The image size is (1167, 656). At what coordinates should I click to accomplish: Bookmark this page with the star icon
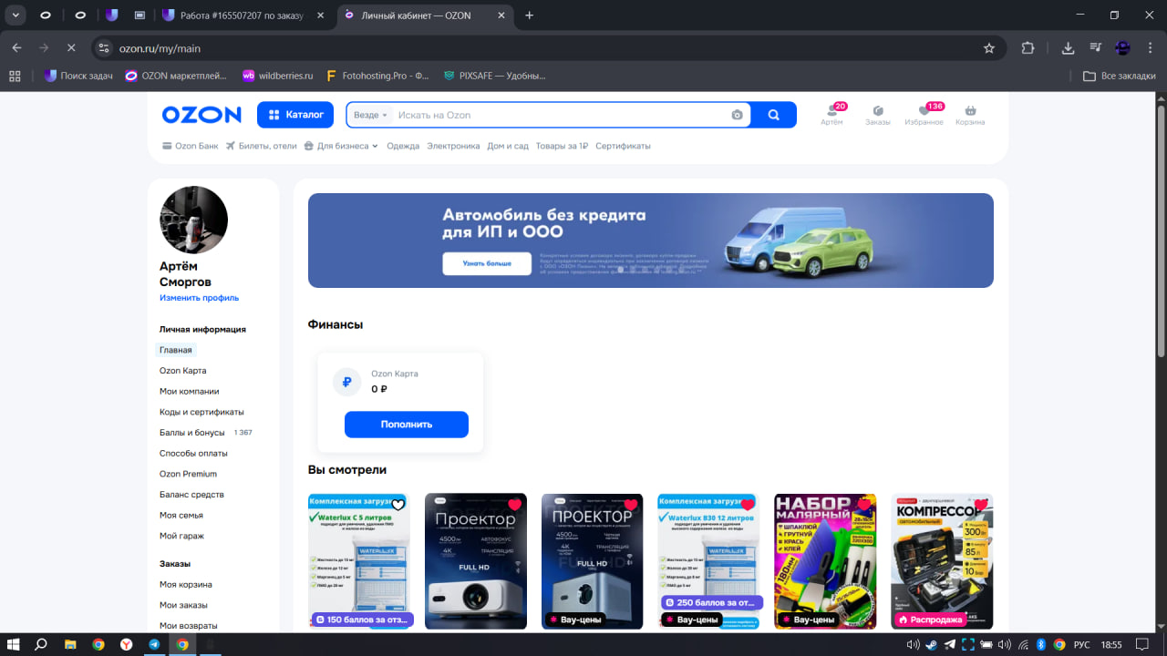point(989,48)
